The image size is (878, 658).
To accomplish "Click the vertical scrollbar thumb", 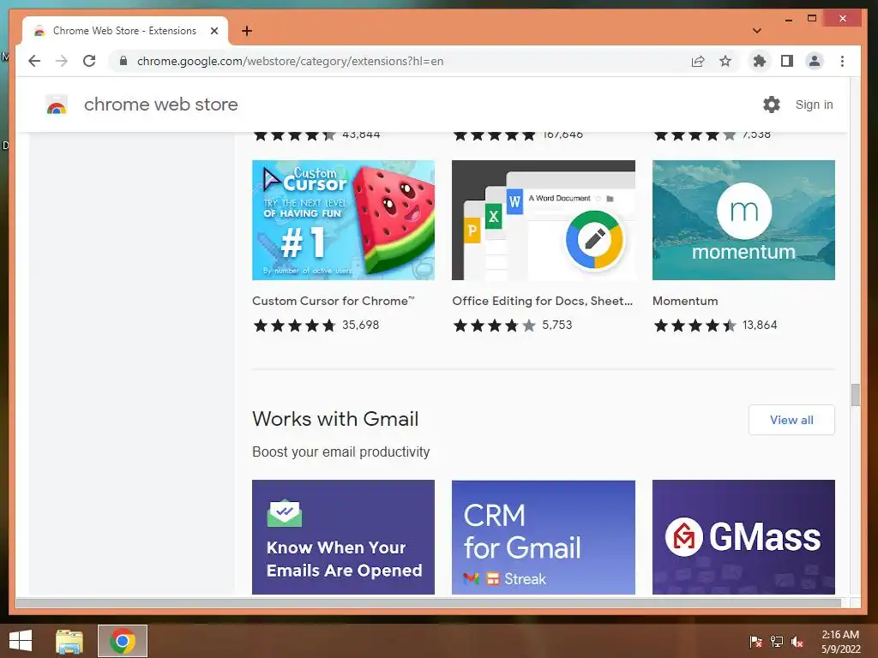I will coord(855,395).
